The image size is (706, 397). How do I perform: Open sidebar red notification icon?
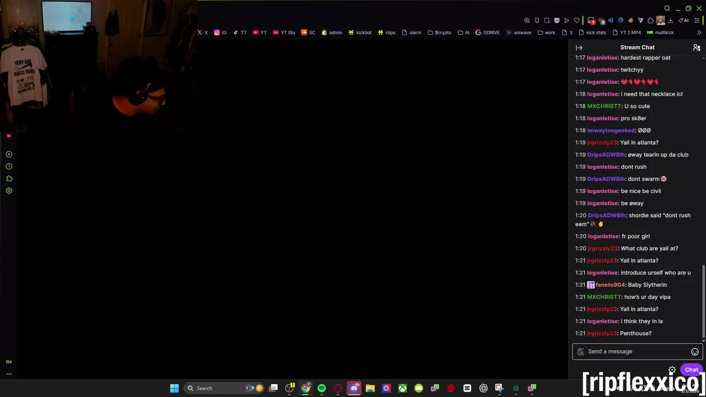coord(9,136)
